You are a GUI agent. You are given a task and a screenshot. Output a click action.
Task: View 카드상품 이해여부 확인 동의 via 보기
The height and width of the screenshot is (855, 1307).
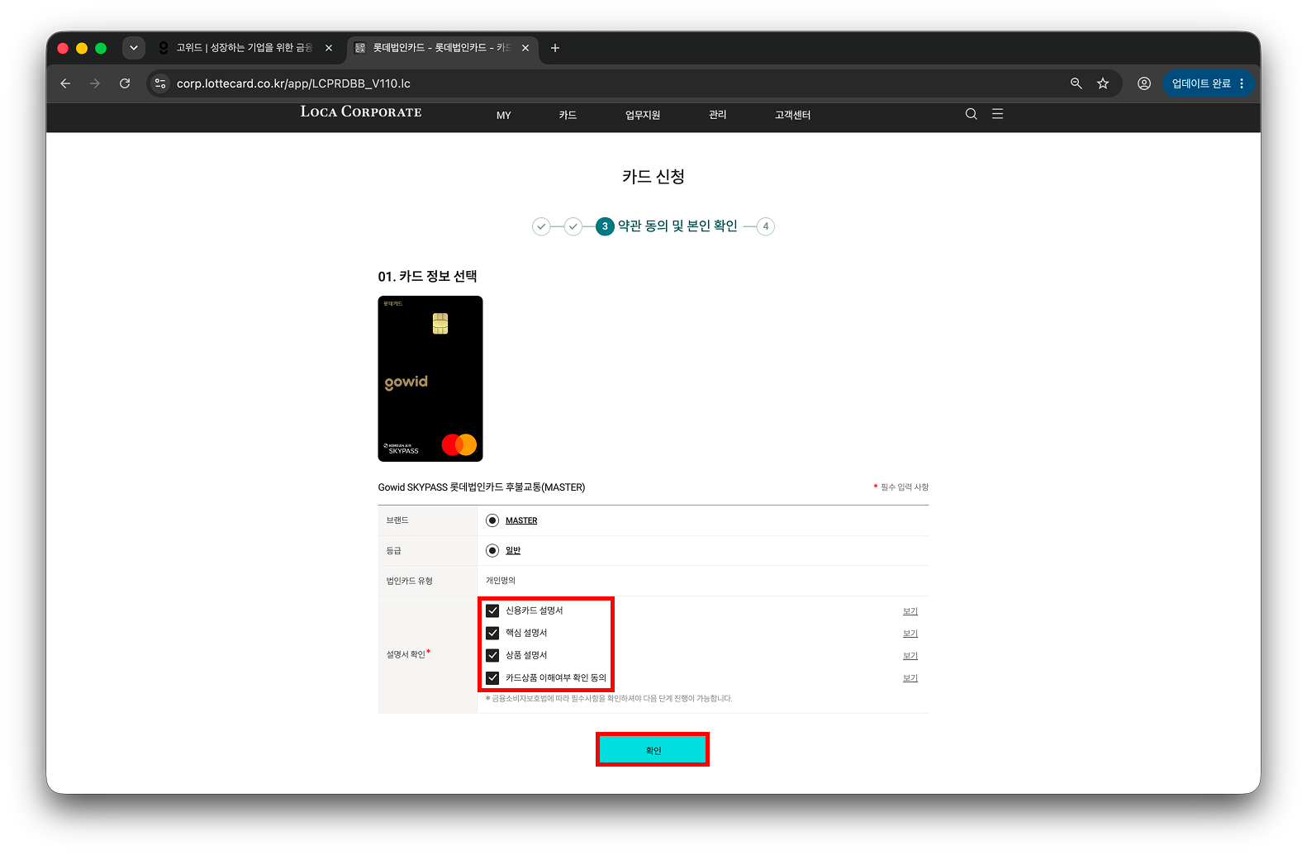[x=910, y=678]
